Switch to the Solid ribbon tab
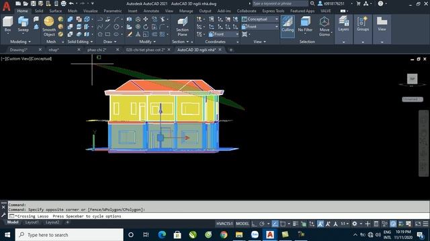Image resolution: width=430 pixels, height=241 pixels. click(x=39, y=11)
